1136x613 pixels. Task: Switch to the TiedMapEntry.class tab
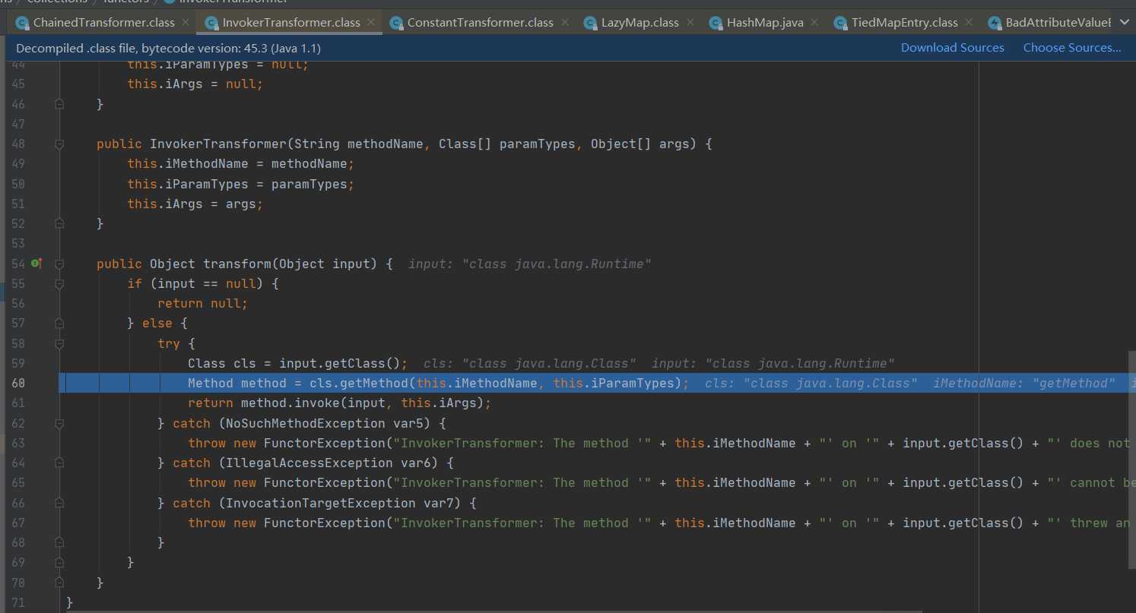click(x=905, y=23)
